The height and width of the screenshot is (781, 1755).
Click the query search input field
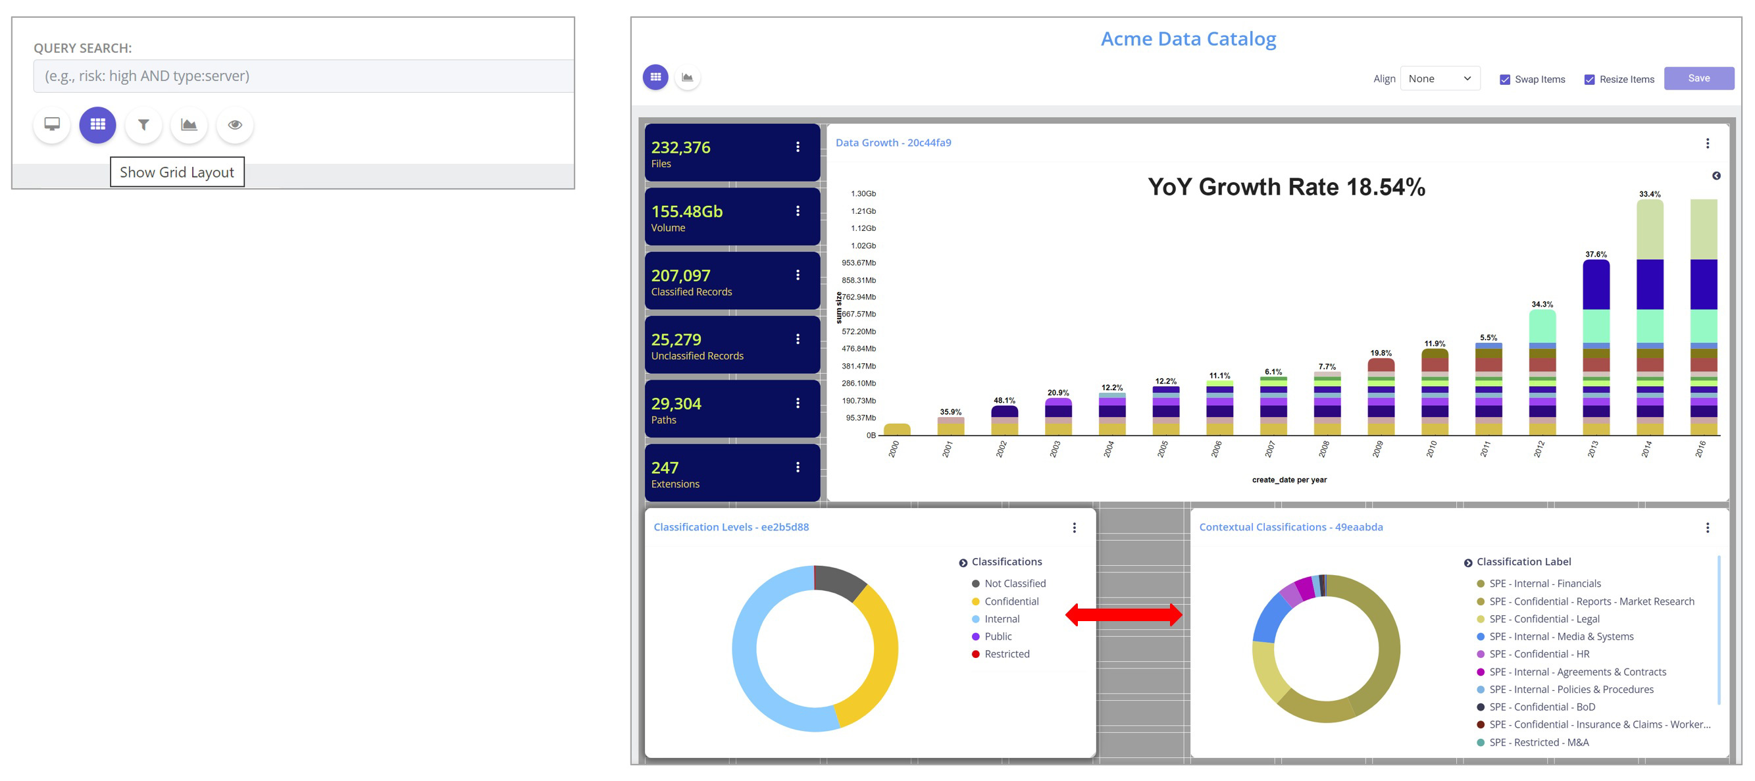point(303,76)
